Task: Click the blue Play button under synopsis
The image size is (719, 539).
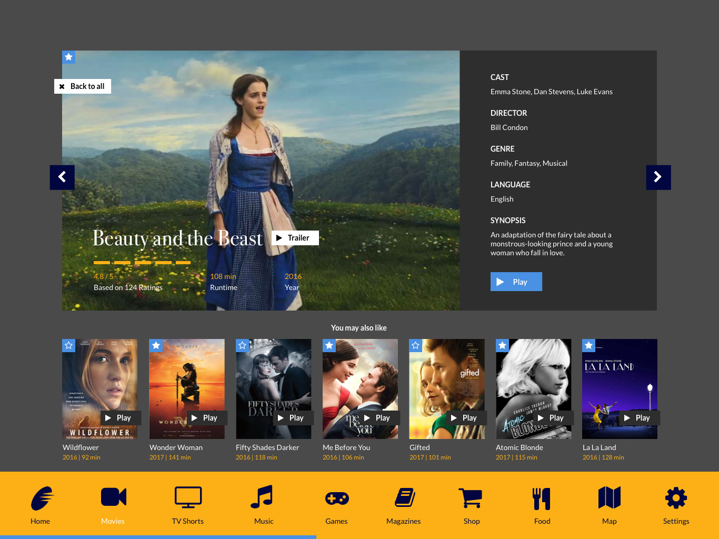Action: coord(516,282)
